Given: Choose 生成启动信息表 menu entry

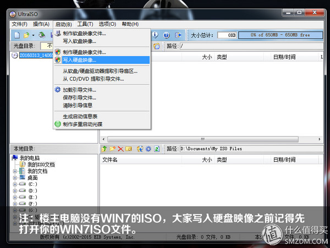Looking at the screenshot, I should click(102, 117).
